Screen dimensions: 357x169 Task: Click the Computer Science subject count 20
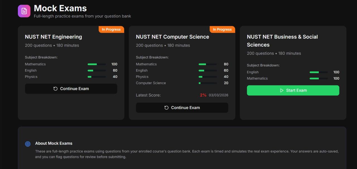(x=226, y=83)
